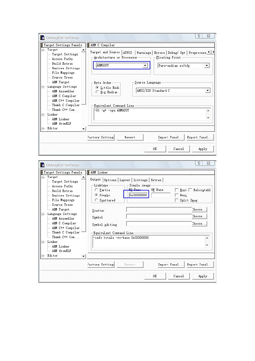This screenshot has height=361, width=255.
Task: Enable the Relocatable checkbox
Action: click(190, 190)
